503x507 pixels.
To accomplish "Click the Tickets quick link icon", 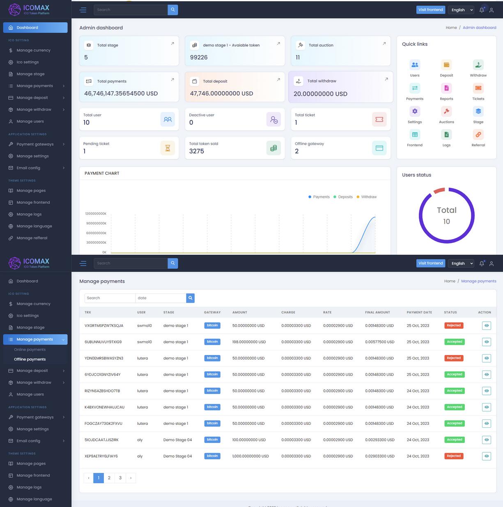I will pyautogui.click(x=478, y=88).
